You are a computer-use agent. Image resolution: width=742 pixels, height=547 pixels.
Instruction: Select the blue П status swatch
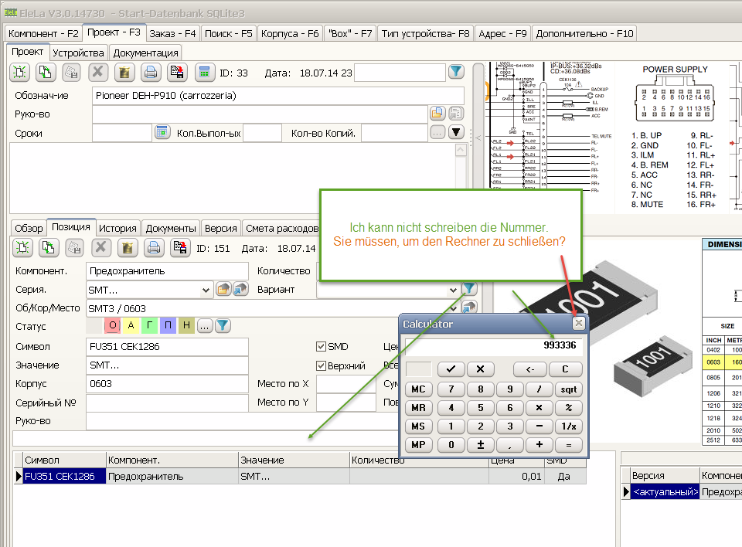point(168,325)
